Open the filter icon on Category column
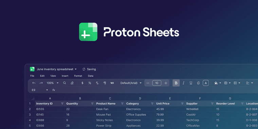The height and width of the screenshot is (129, 258). coord(152,104)
